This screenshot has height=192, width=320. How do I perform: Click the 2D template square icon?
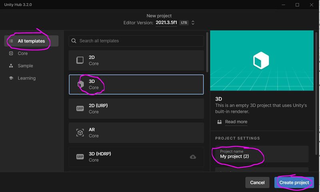point(80,60)
